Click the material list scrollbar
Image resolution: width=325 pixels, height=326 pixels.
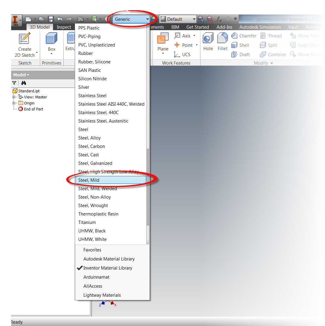[x=148, y=187]
